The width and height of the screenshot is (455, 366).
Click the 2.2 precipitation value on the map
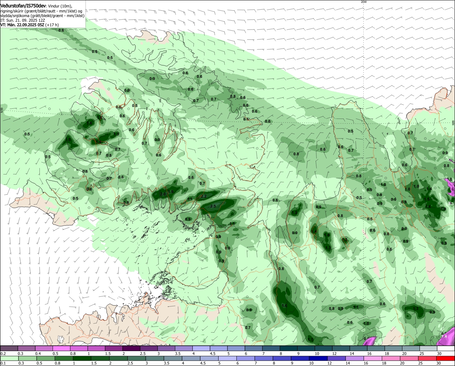tap(204, 196)
